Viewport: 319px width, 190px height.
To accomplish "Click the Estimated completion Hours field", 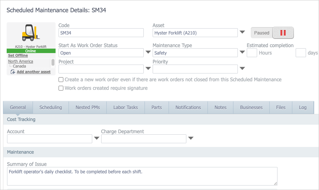I will 252,53.
